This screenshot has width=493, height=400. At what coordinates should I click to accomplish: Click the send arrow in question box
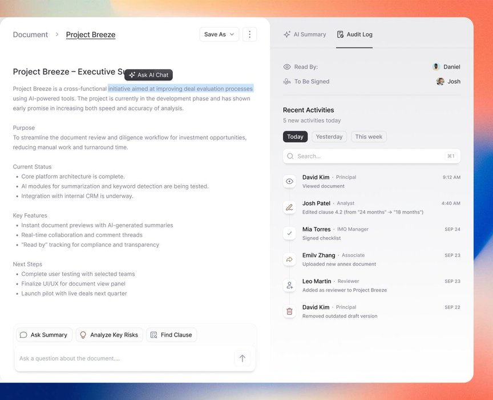tap(243, 358)
